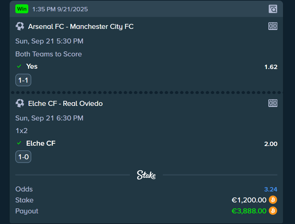Click the €3,888.00 payout amount

click(x=249, y=211)
